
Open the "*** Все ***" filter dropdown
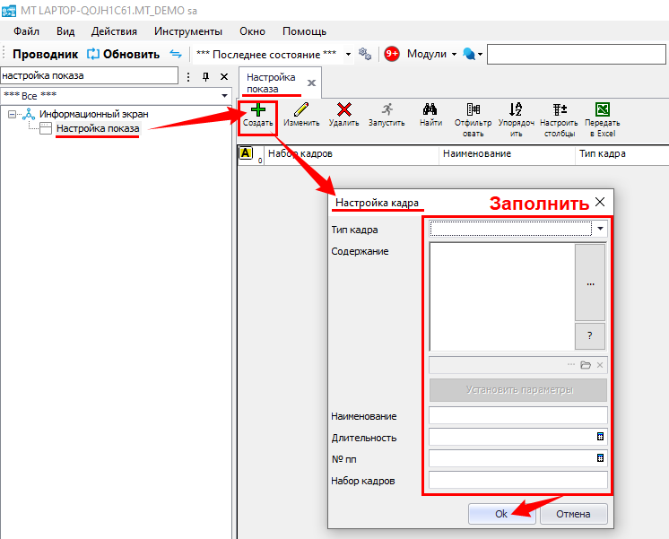click(224, 95)
